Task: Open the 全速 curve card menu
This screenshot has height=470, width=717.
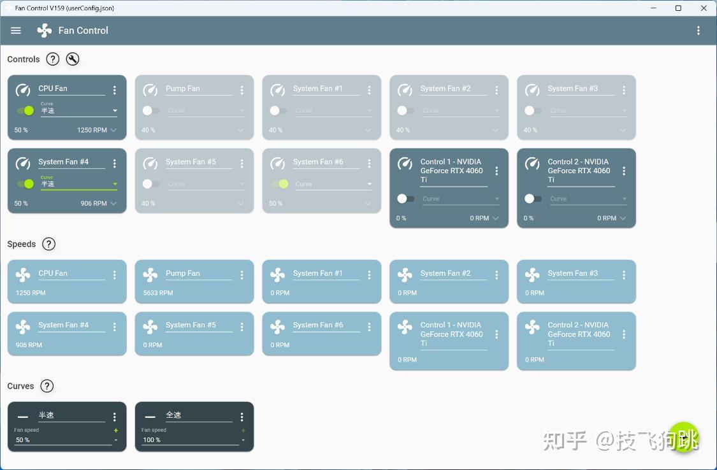Action: [242, 417]
